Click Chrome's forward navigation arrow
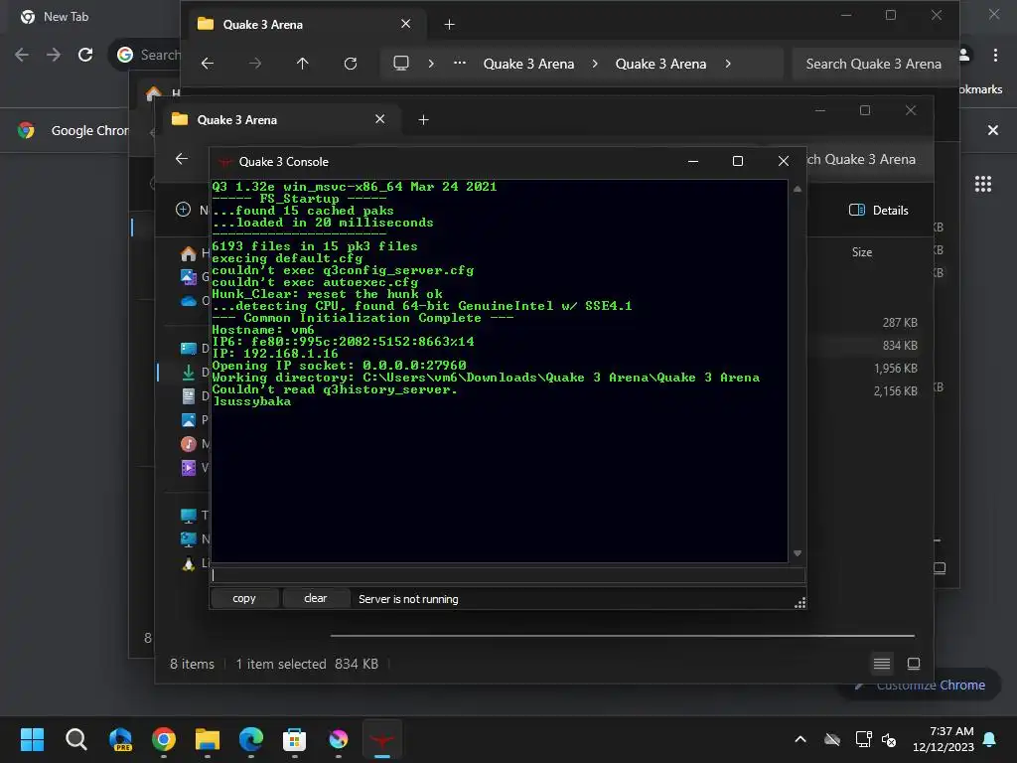The image size is (1017, 763). [54, 56]
